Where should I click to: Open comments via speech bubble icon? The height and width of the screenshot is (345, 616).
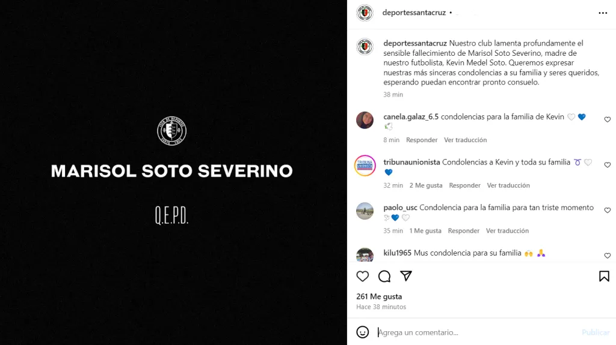tap(384, 277)
